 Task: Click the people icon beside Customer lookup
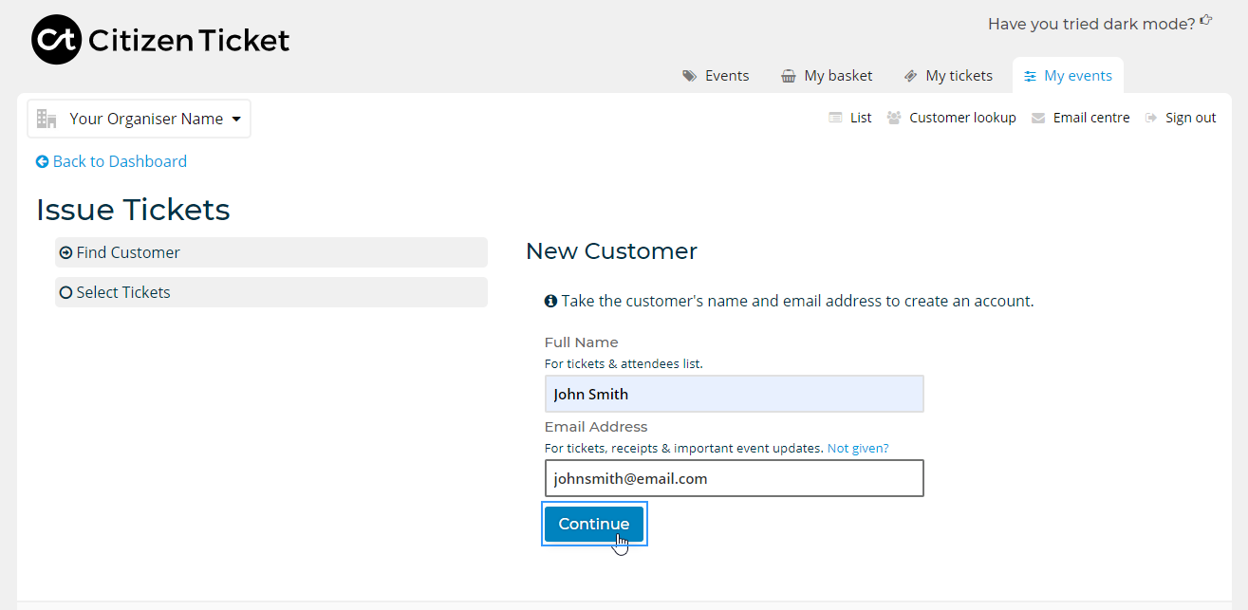pos(894,118)
